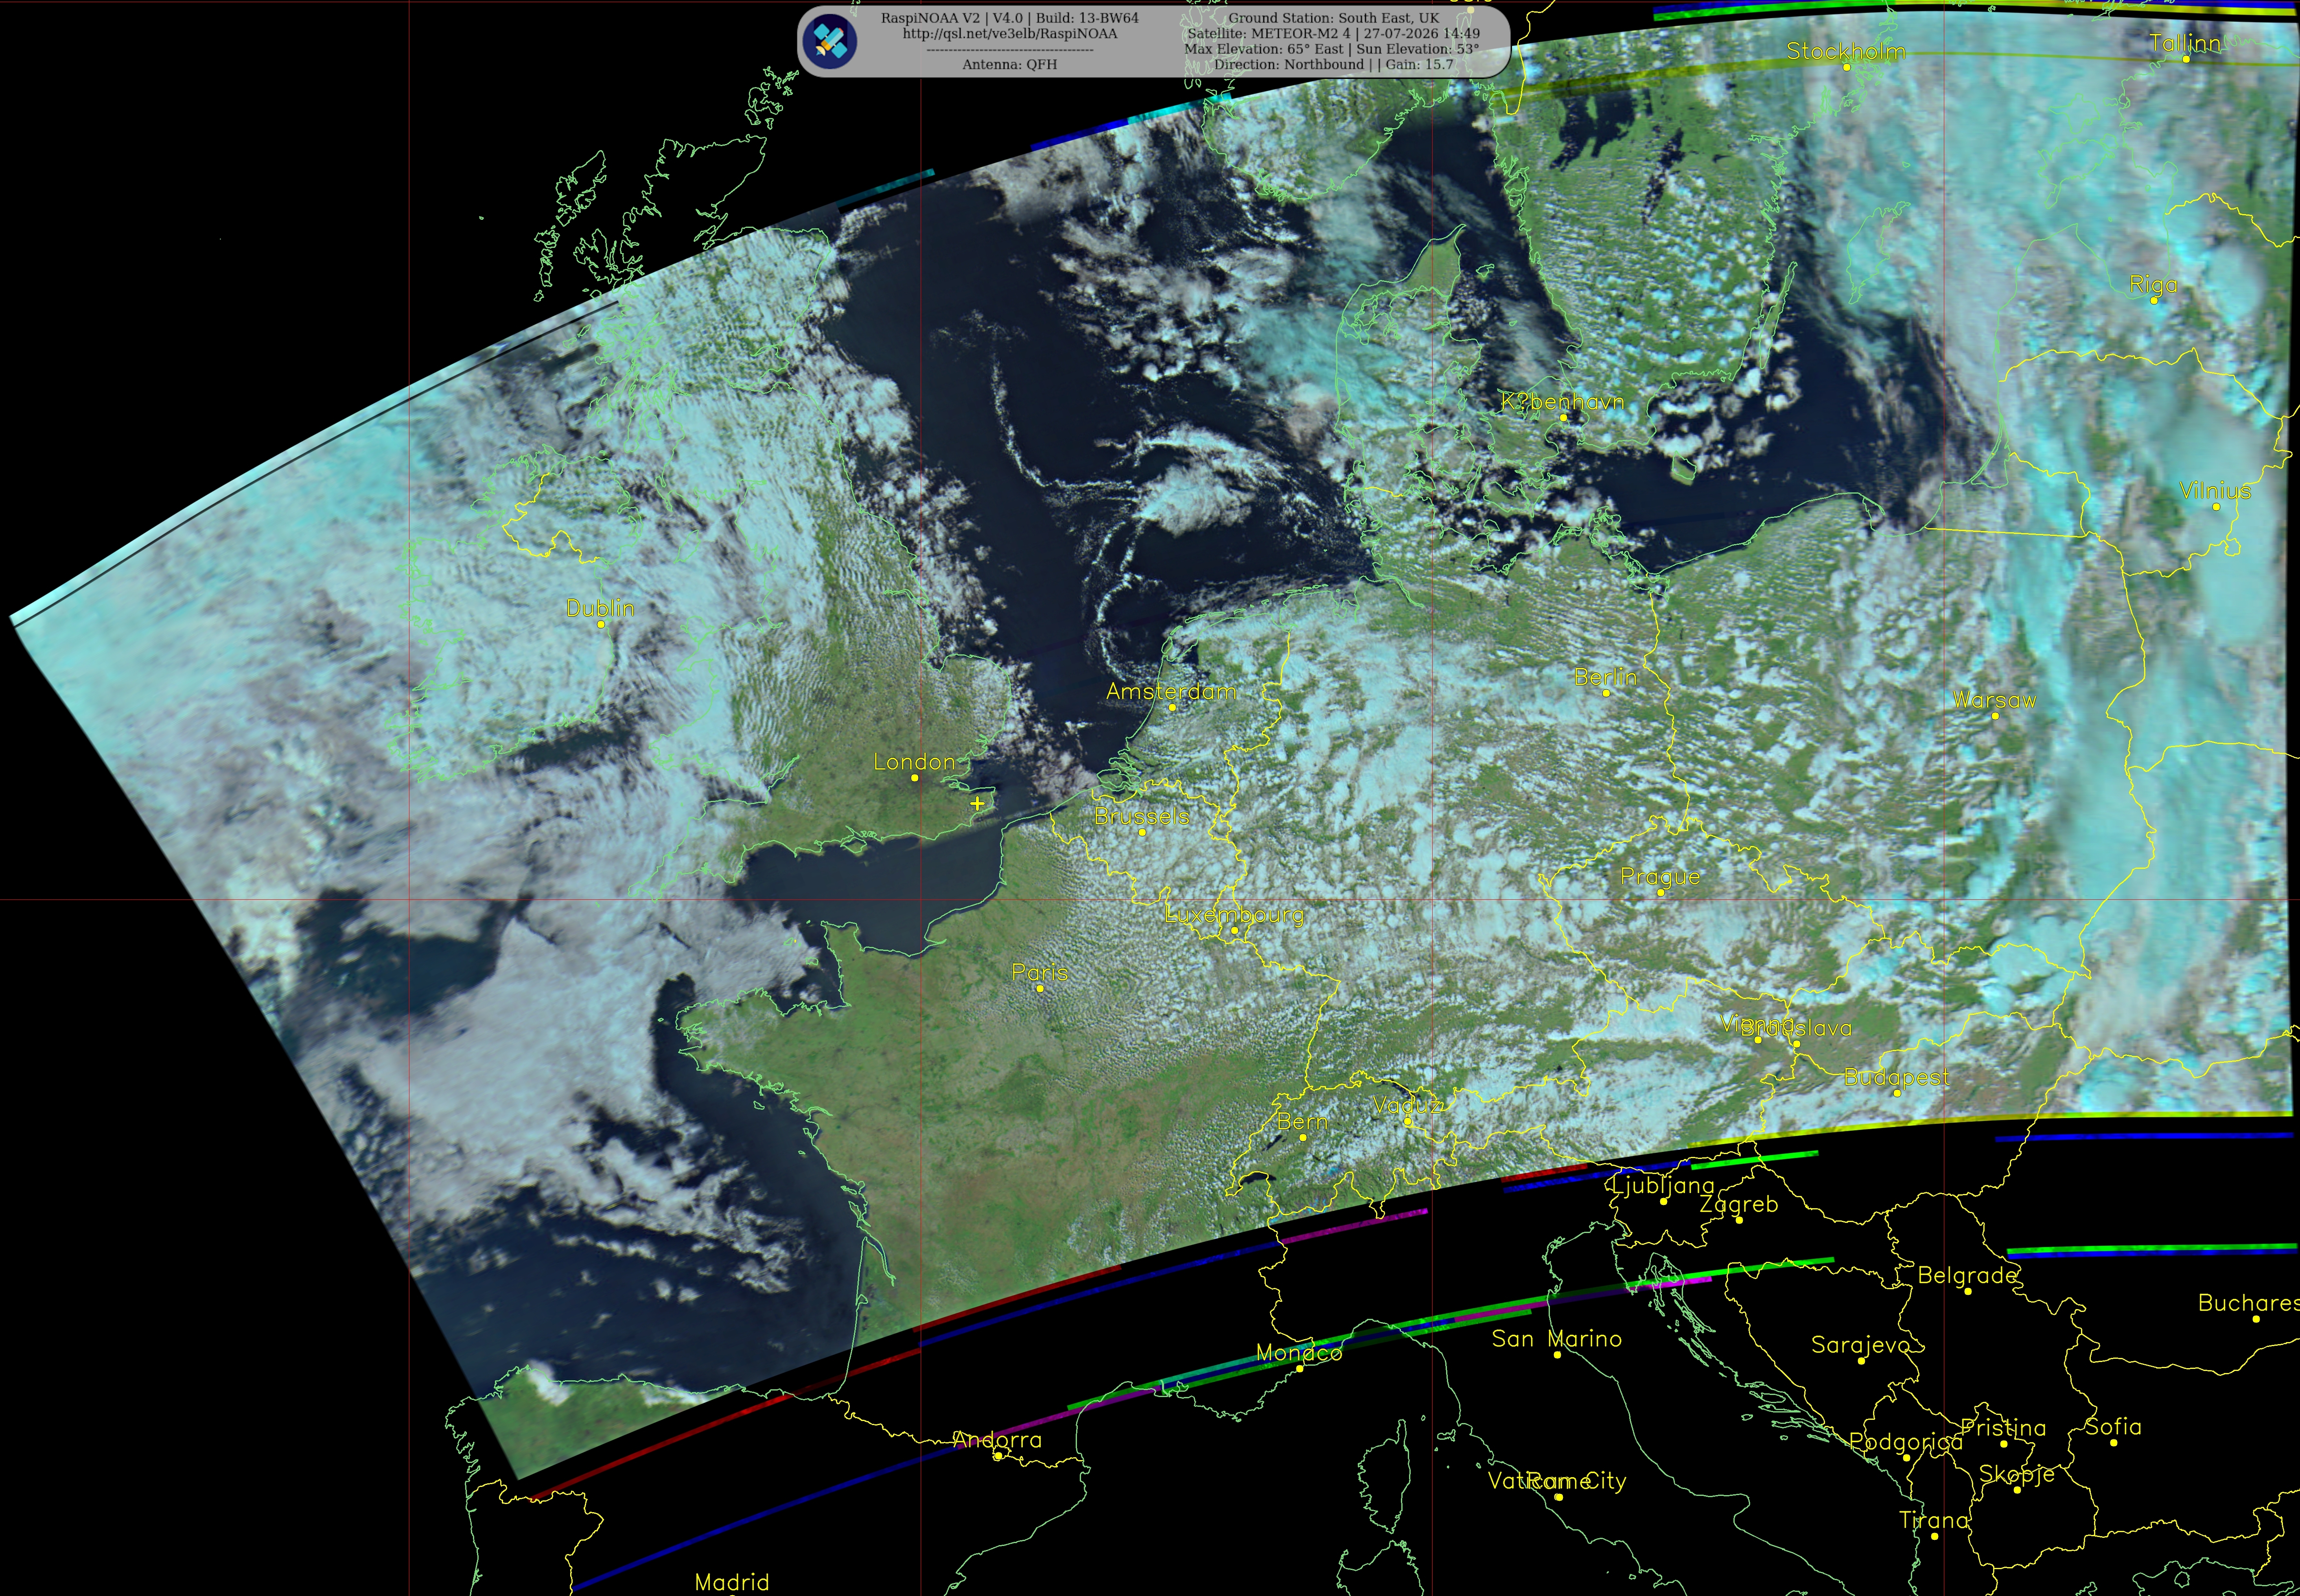Image resolution: width=2300 pixels, height=1596 pixels.
Task: Click the Bern city label
Action: 1302,1122
